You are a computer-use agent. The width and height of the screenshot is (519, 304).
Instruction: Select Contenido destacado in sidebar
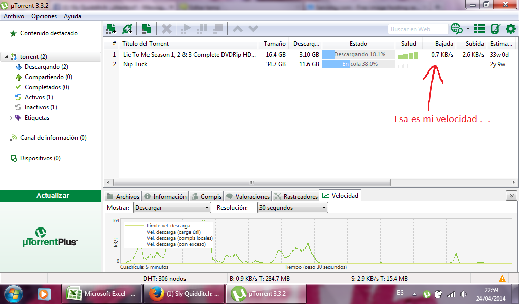(x=49, y=33)
